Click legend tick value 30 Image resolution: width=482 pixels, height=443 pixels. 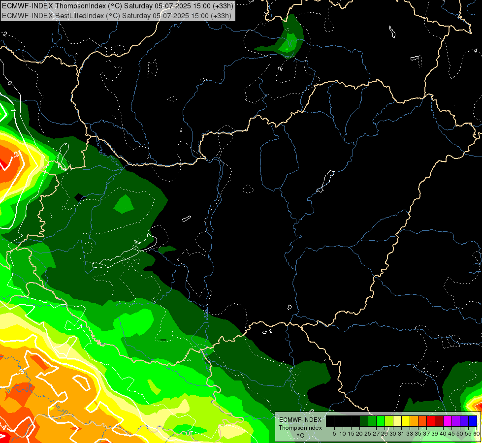(393, 434)
